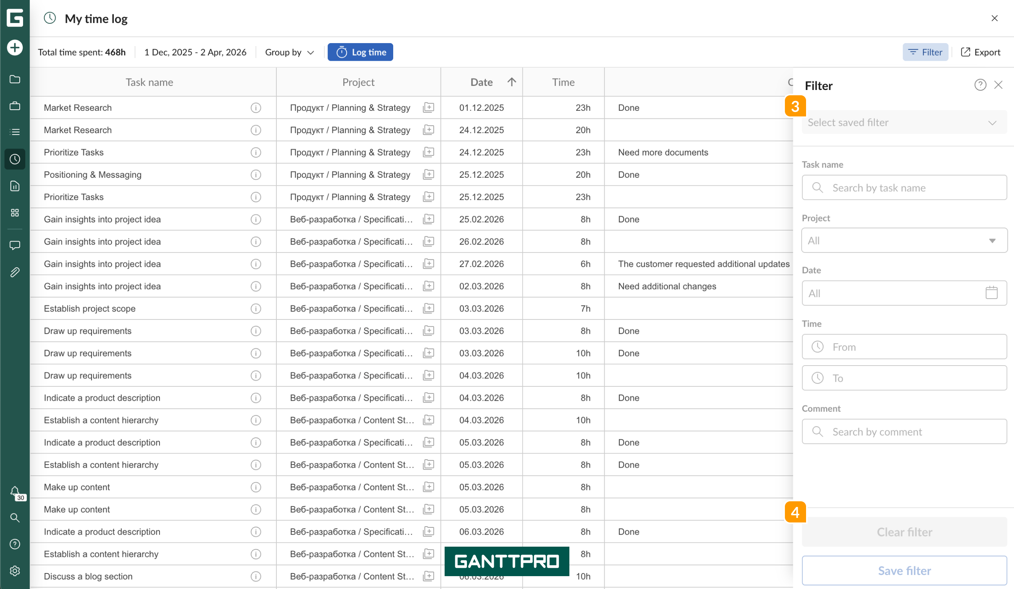The height and width of the screenshot is (589, 1014).
Task: Open the help question mark in sidebar
Action: tap(15, 544)
